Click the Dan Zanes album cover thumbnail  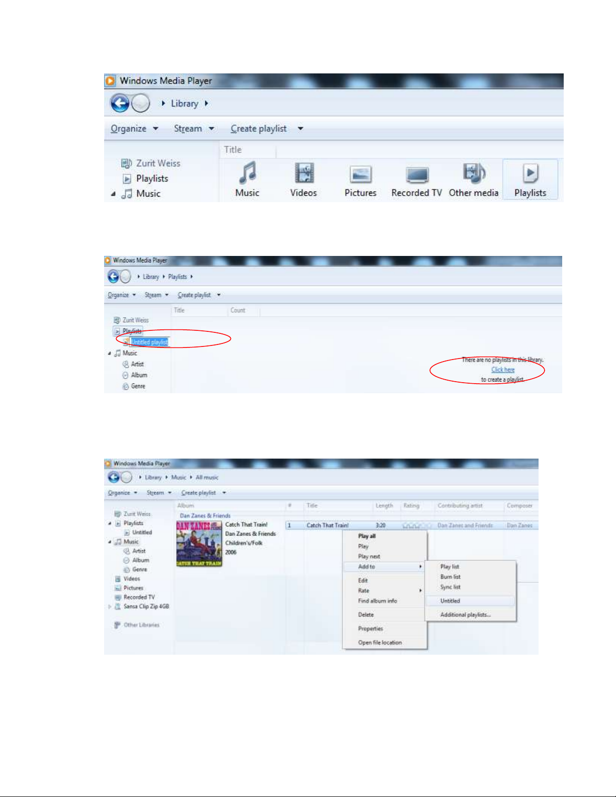[x=199, y=544]
